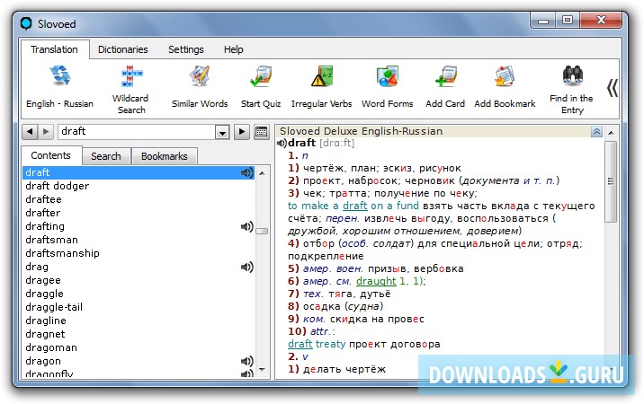Click the entry pane scrollbar thumb
Image resolution: width=644 pixels, height=404 pixels.
click(x=611, y=181)
